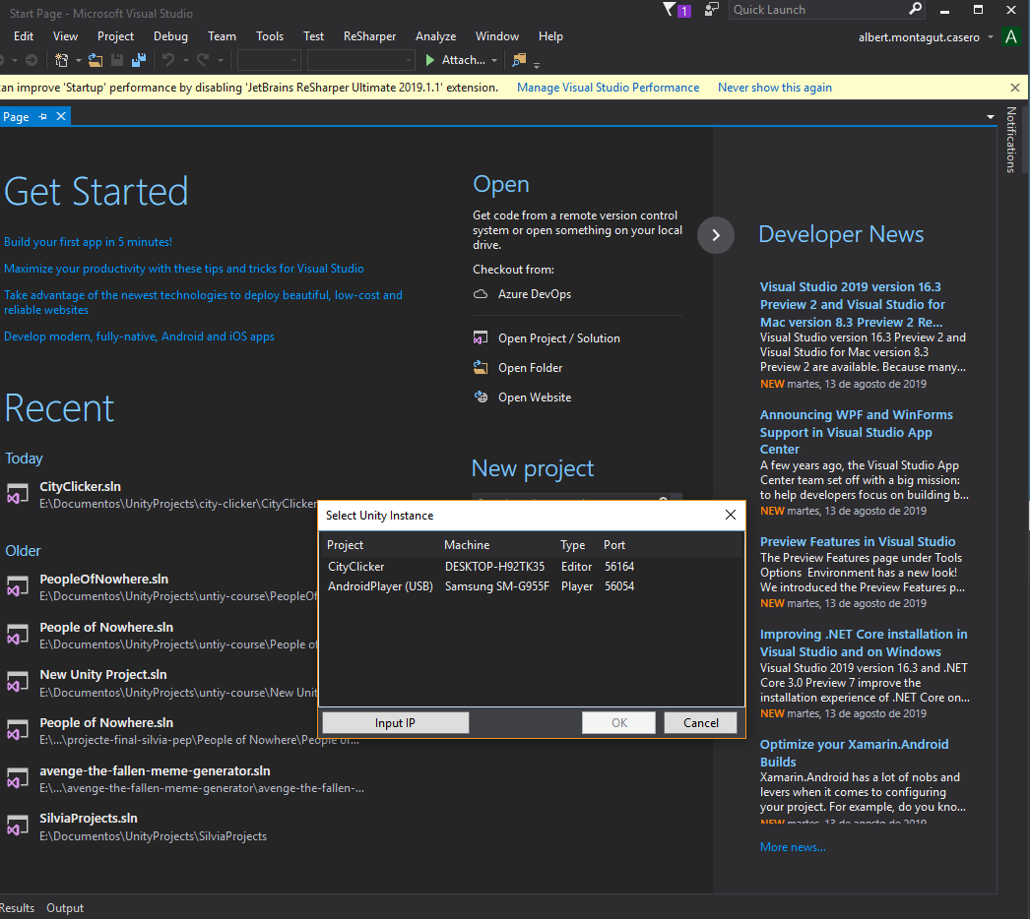Image resolution: width=1030 pixels, height=919 pixels.
Task: Click the Save toolbar icon
Action: 117,60
